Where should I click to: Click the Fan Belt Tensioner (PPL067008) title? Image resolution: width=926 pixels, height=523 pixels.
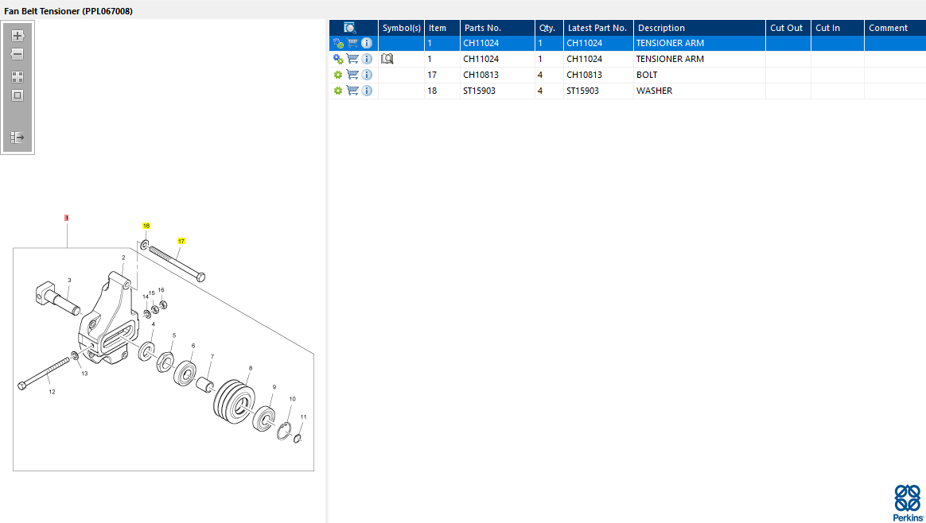(x=68, y=11)
